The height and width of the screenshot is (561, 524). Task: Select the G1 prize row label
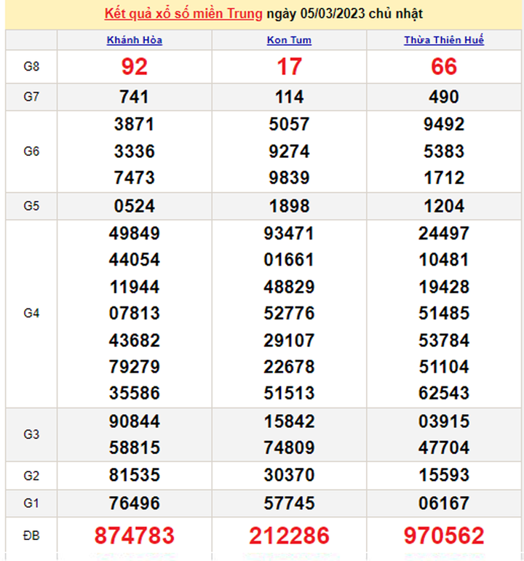point(31,503)
